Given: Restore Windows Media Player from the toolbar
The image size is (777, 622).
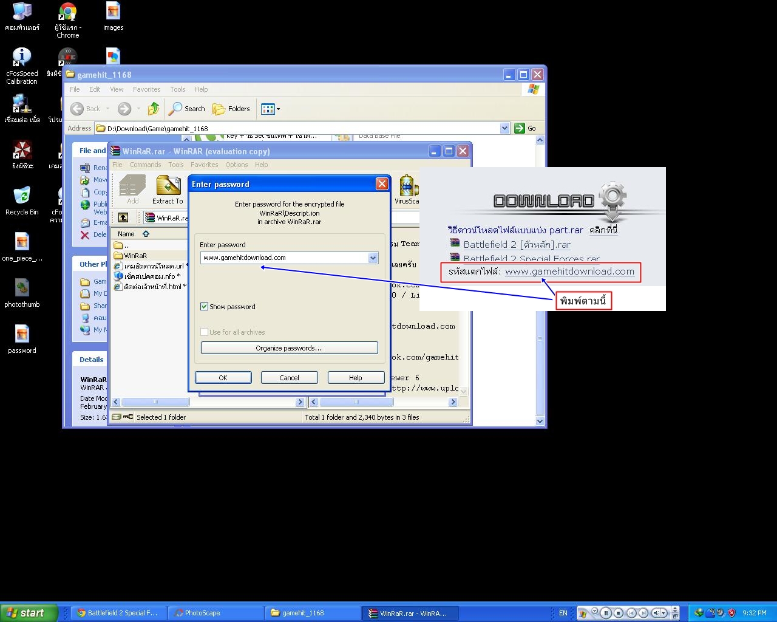Looking at the screenshot, I should [x=675, y=617].
